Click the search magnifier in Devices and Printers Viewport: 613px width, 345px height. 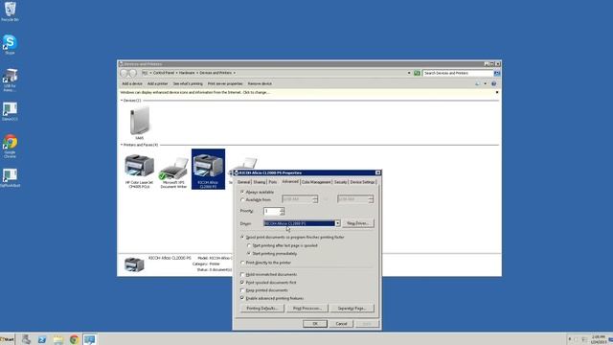[x=497, y=73]
